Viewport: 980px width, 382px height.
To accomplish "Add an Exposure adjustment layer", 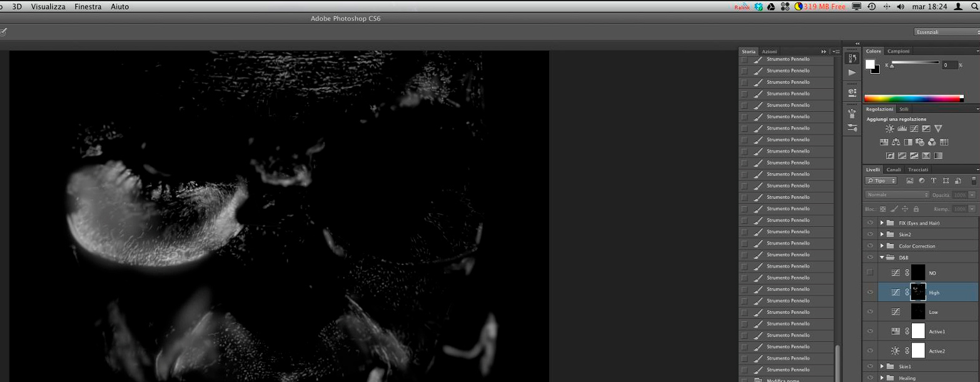I will [x=926, y=129].
